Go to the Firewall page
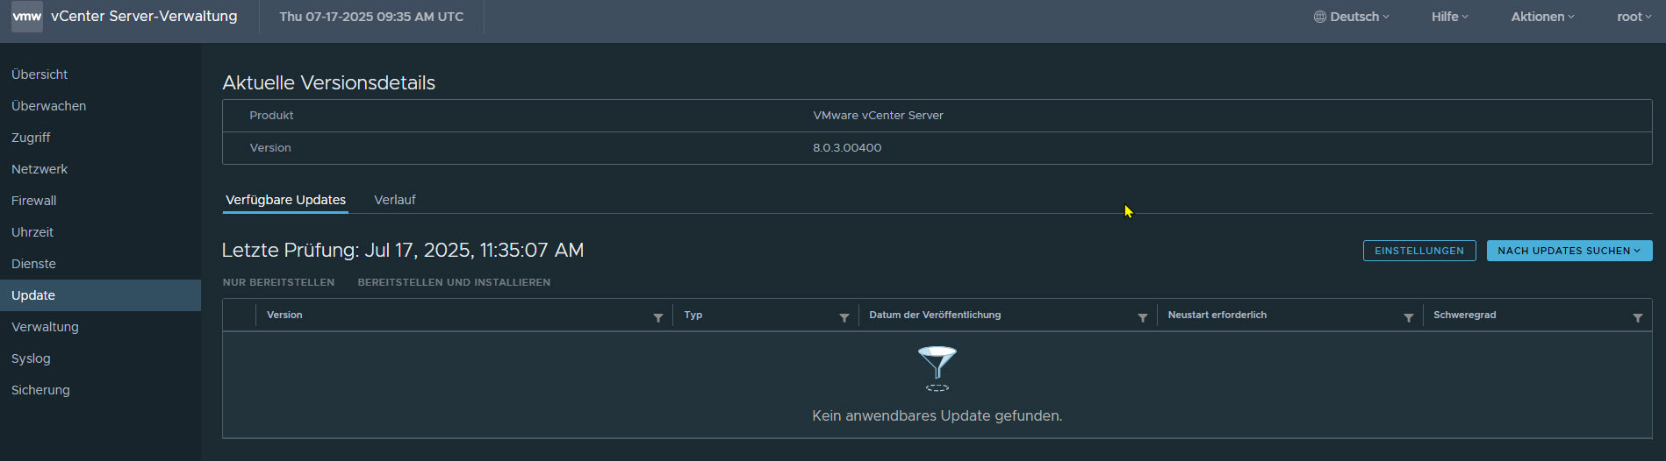The height and width of the screenshot is (461, 1666). coord(34,201)
